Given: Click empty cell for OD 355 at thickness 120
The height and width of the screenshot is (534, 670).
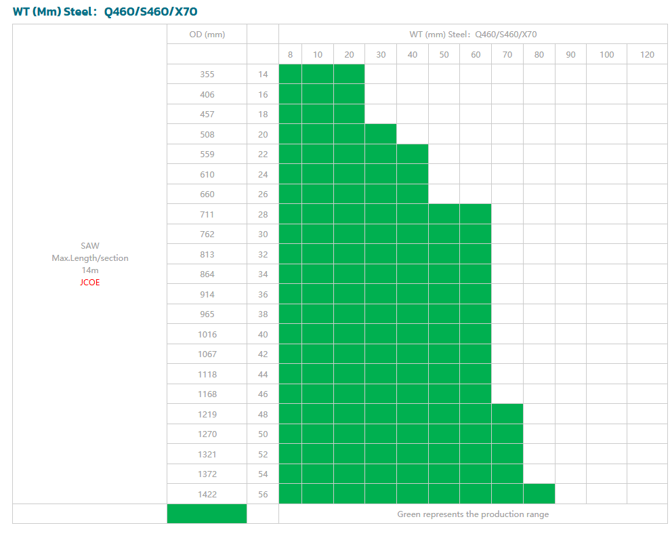Looking at the screenshot, I should [647, 74].
